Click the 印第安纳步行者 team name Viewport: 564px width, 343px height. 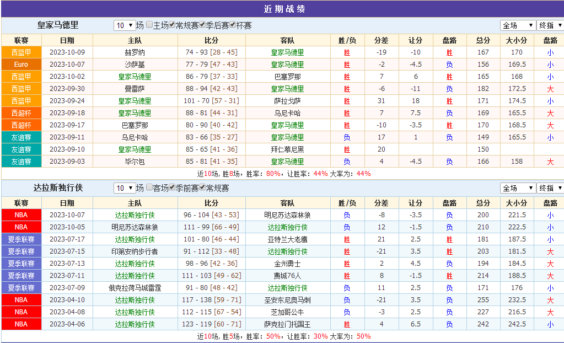pos(135,251)
